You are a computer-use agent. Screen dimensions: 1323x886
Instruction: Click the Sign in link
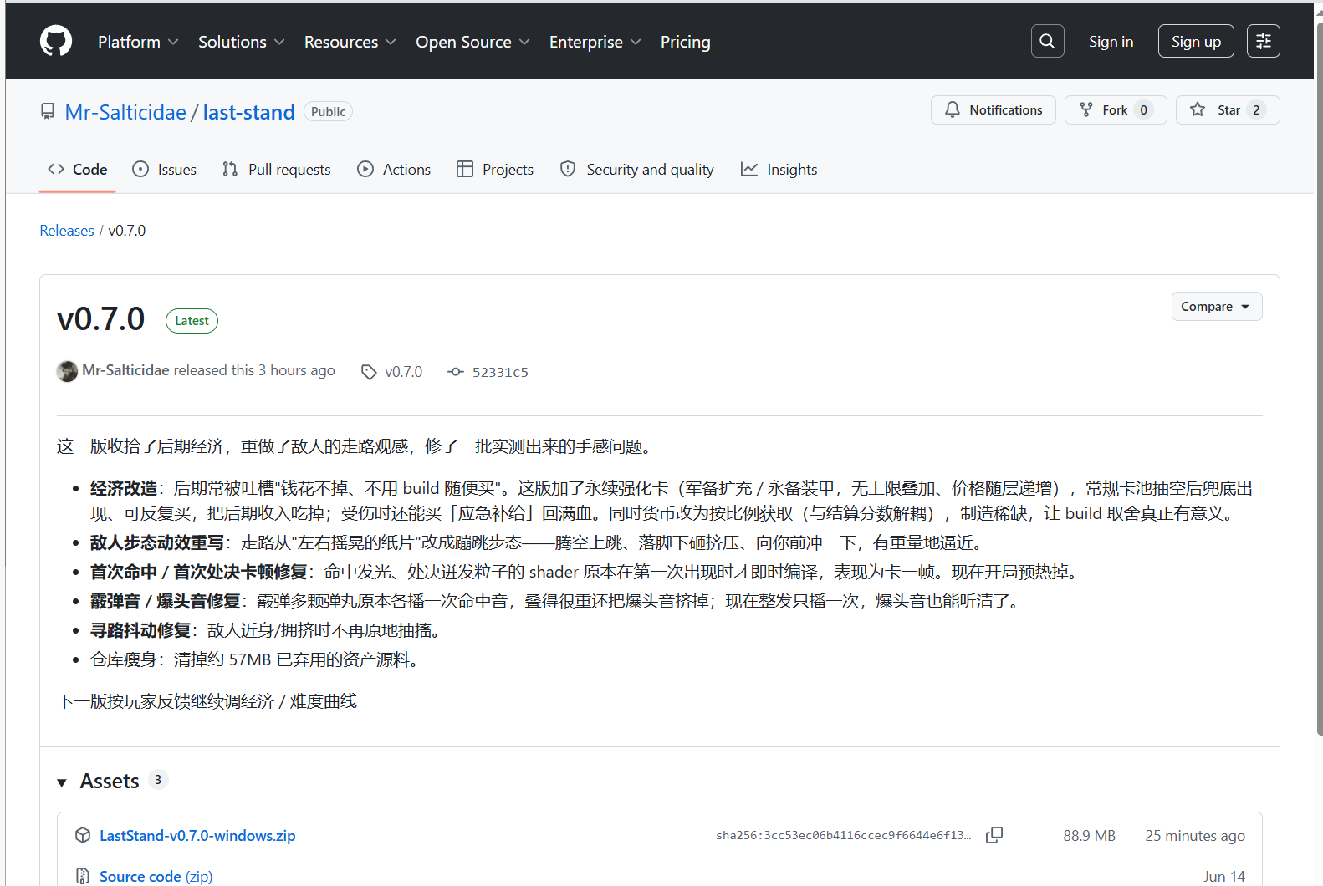pos(1111,42)
